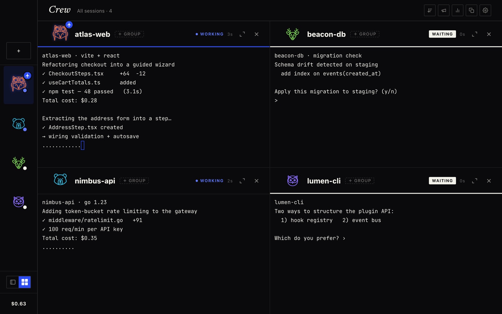Viewport: 502px width, 314px height.
Task: Expand the beacon-db panel to fullscreen
Action: point(475,34)
